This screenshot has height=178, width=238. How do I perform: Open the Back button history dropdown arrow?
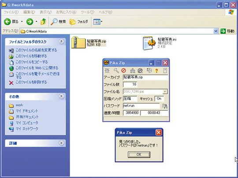tap(22, 22)
